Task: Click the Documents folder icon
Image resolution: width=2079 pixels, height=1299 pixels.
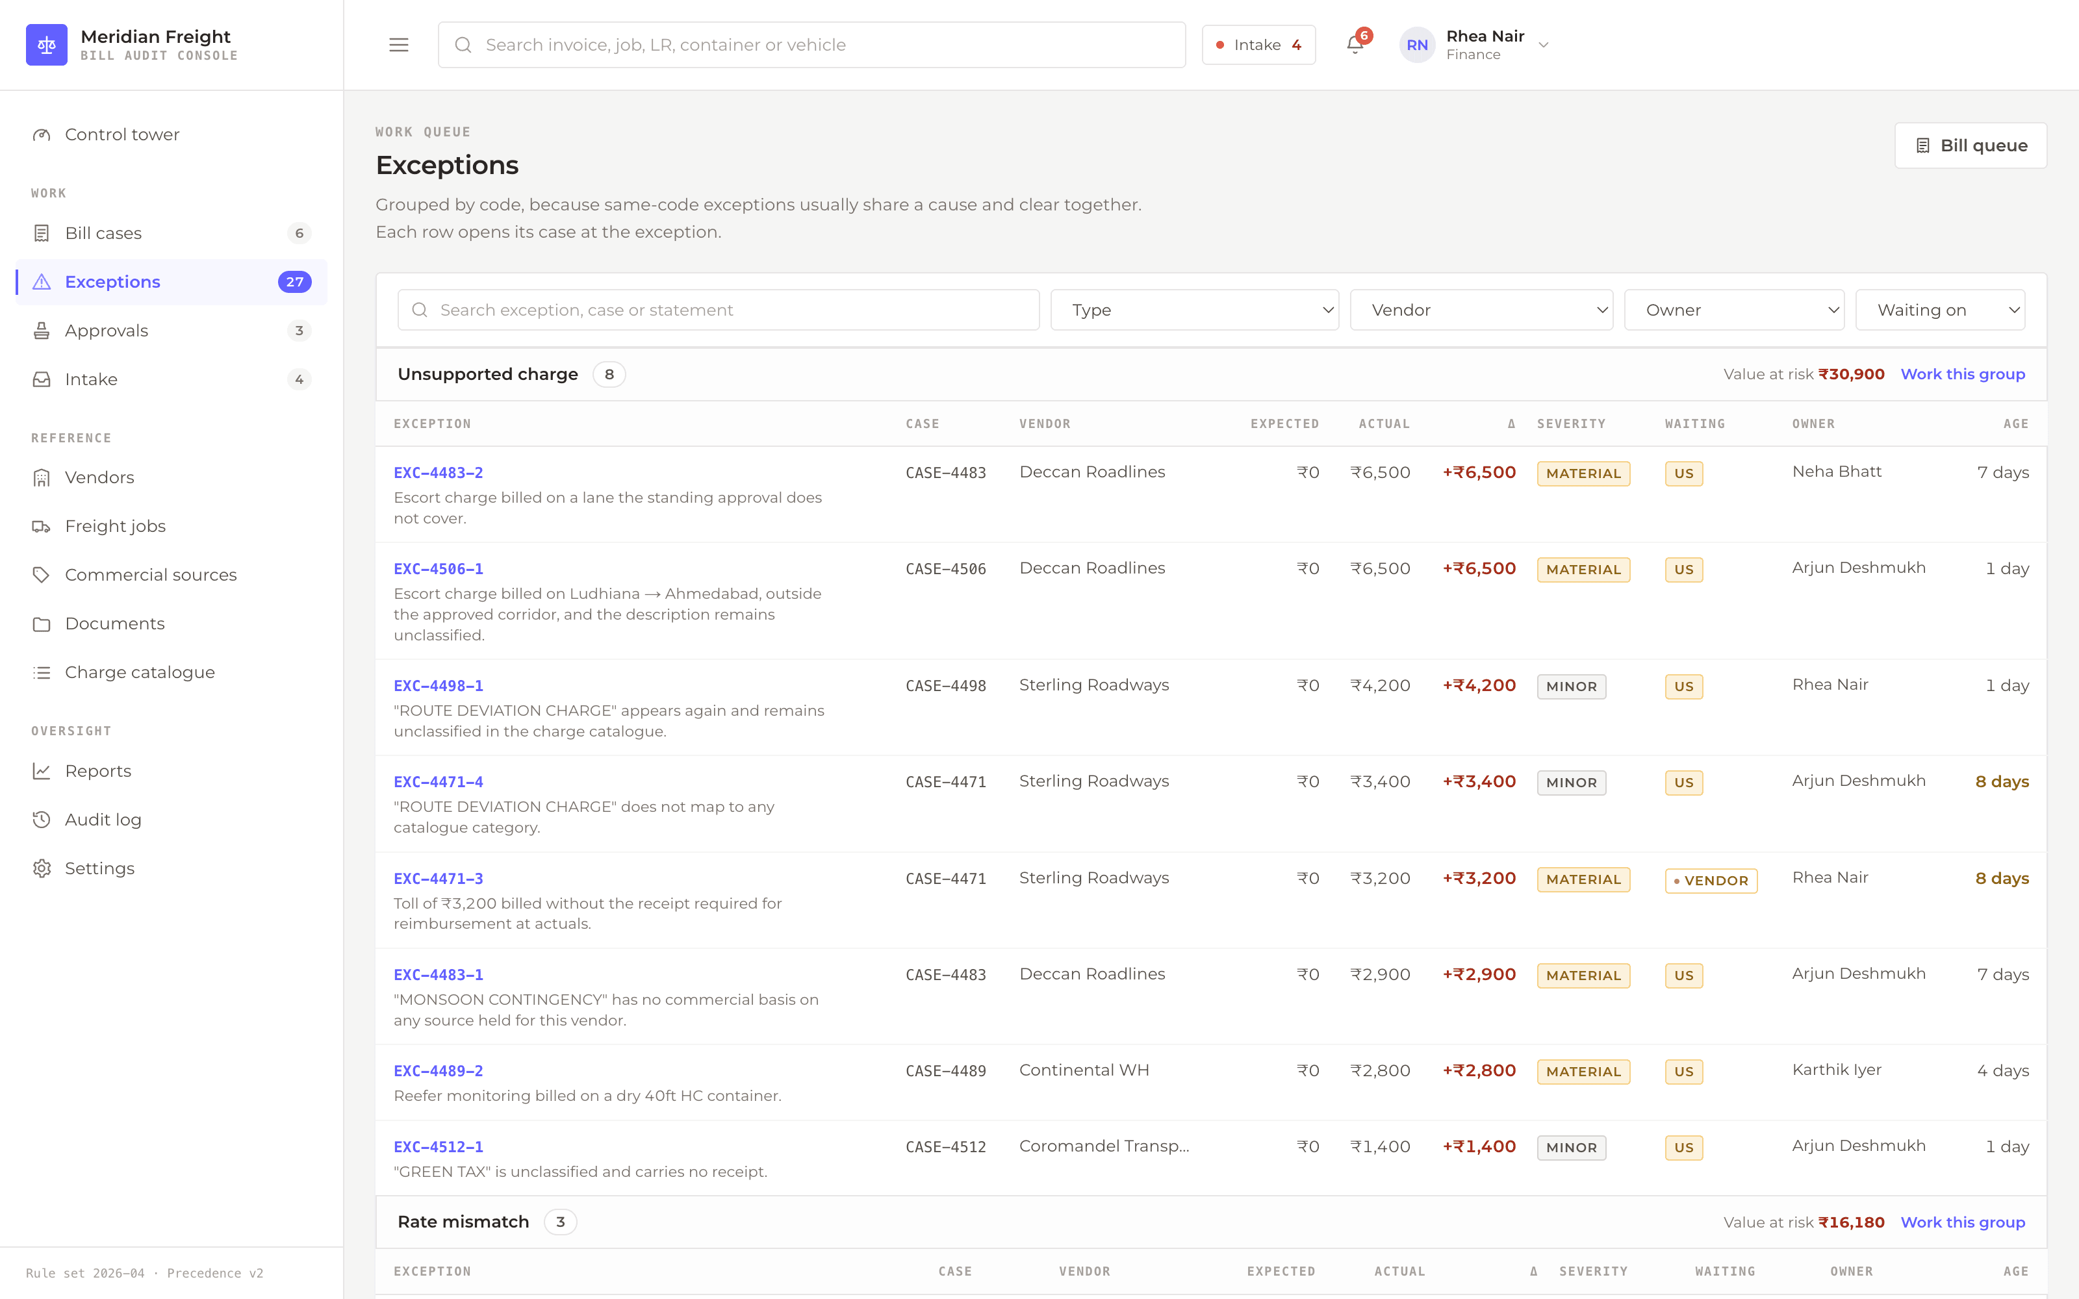Action: coord(41,624)
